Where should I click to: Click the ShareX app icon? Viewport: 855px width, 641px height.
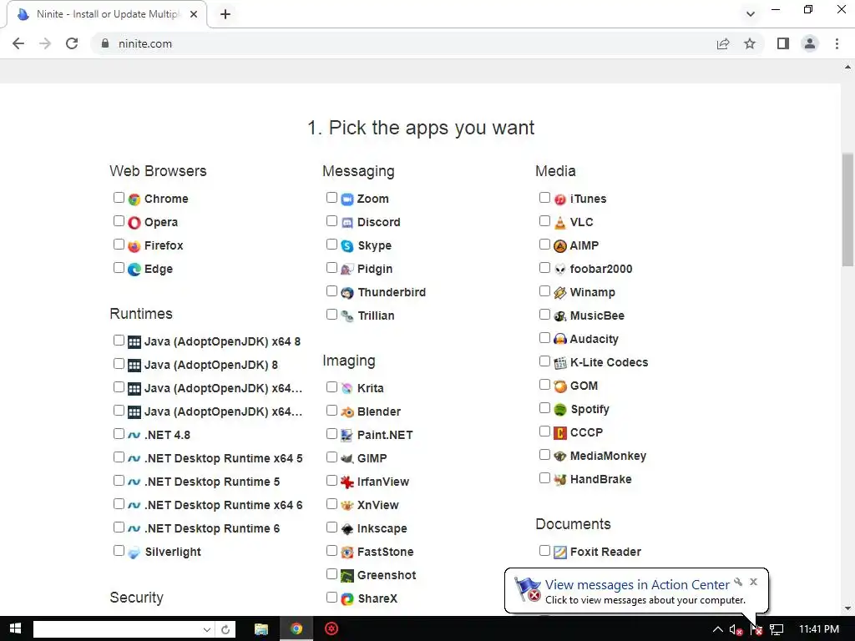(x=347, y=598)
